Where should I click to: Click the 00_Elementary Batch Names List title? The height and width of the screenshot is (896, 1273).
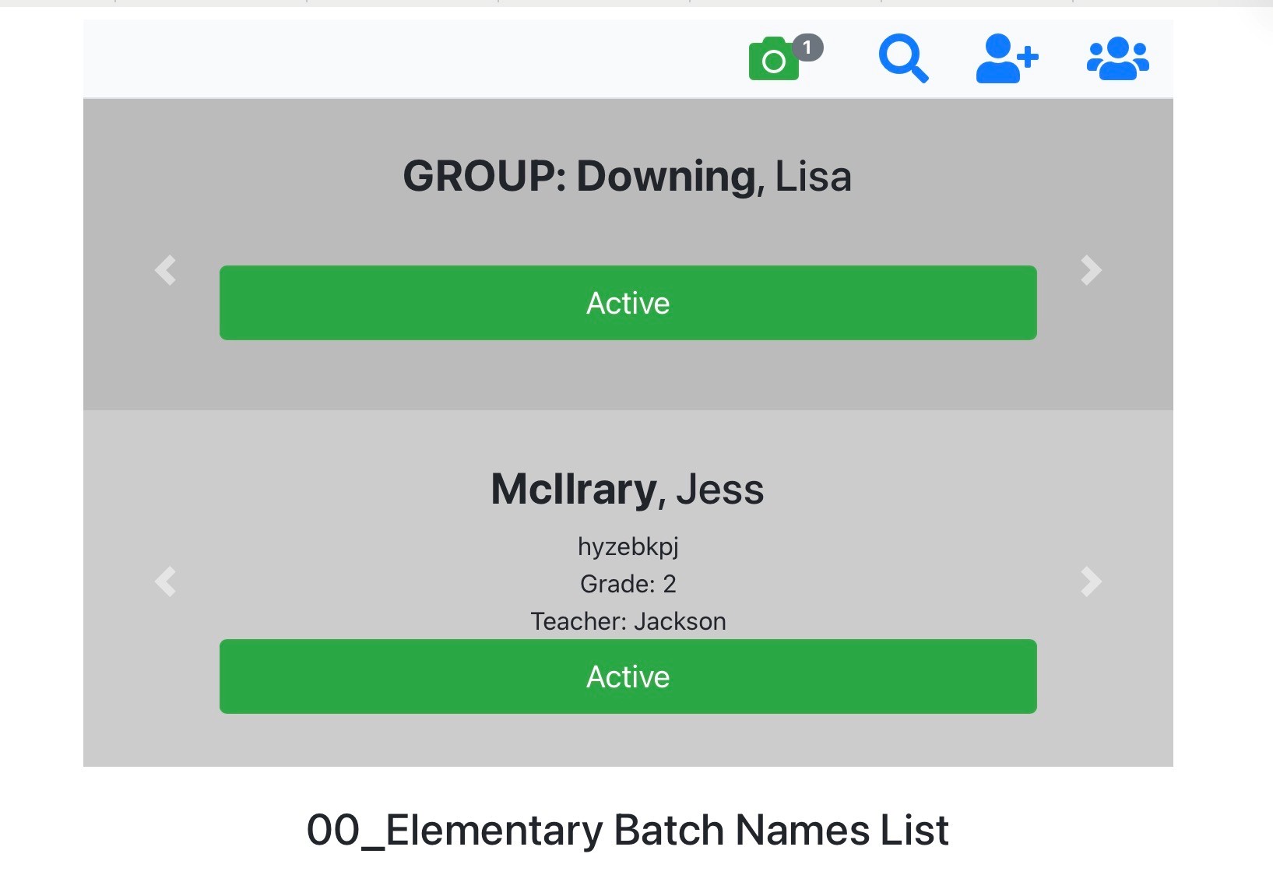click(x=627, y=830)
